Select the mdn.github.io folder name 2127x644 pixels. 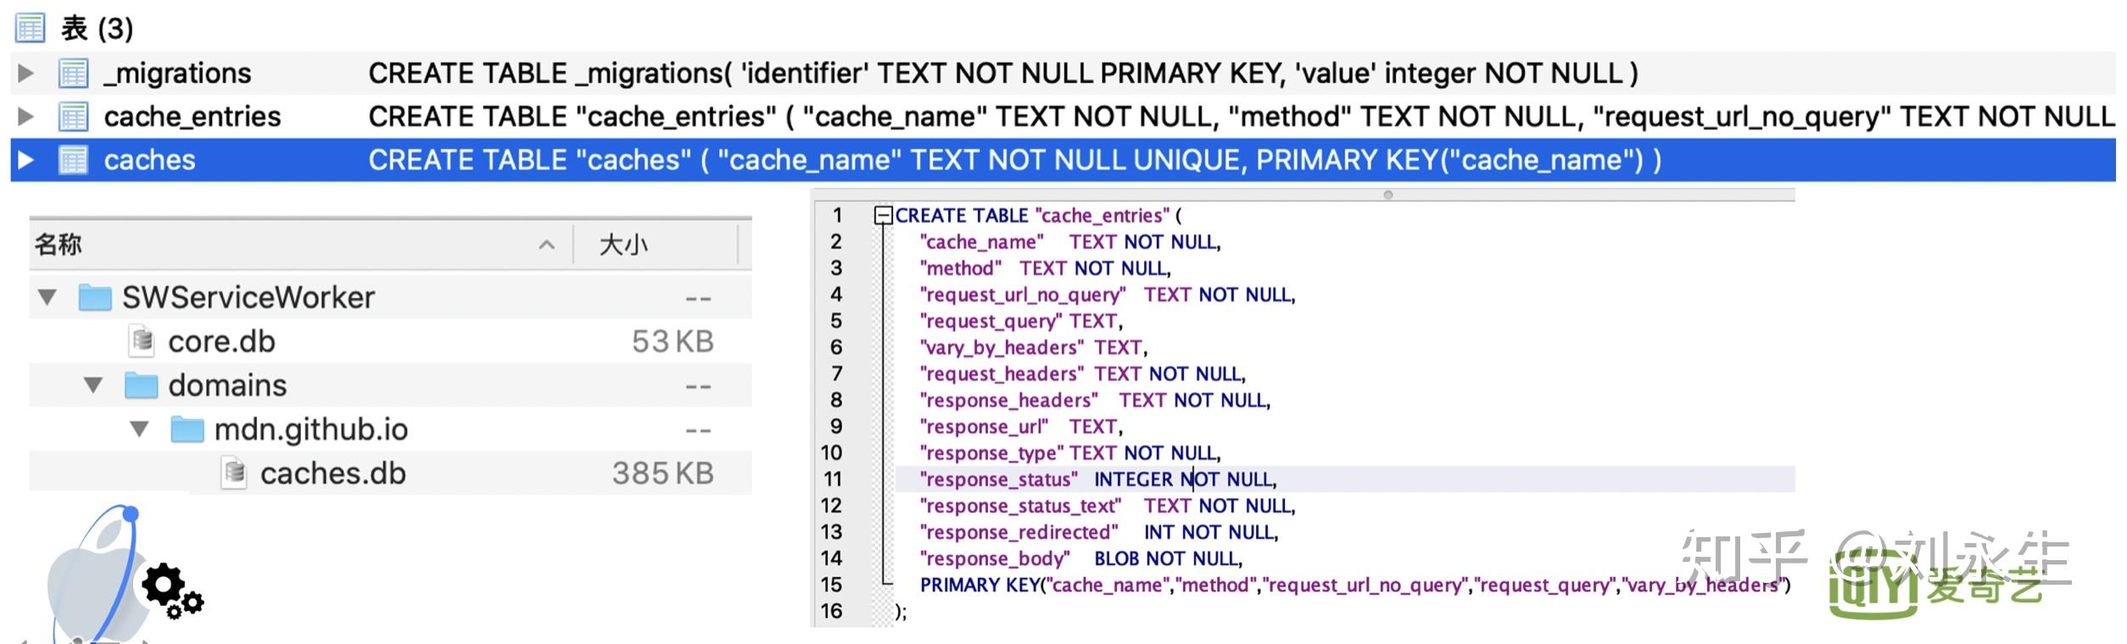(310, 430)
